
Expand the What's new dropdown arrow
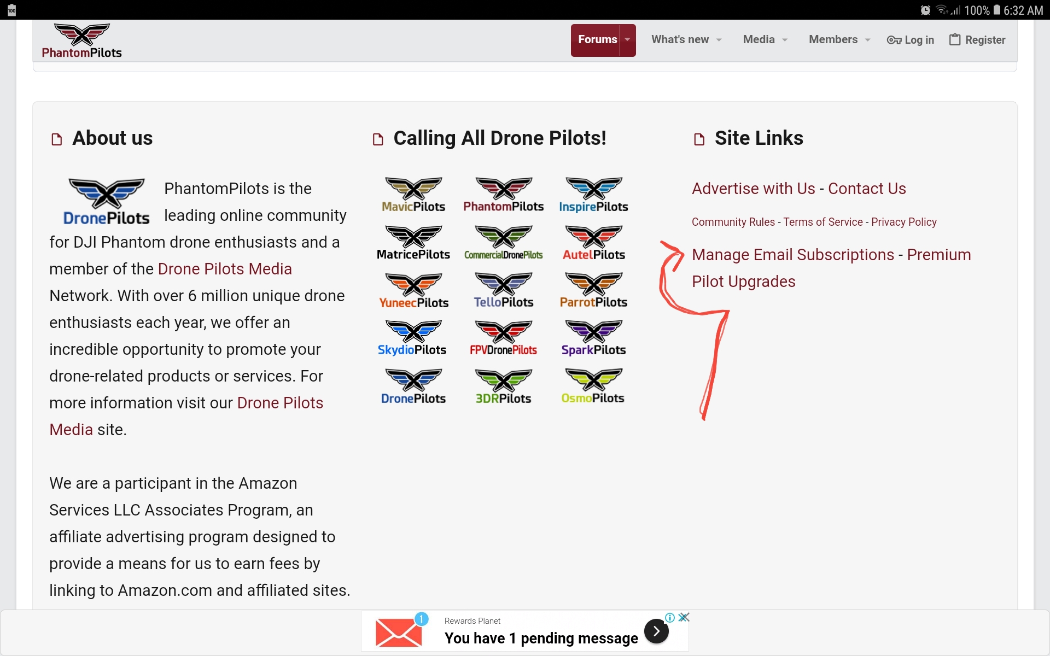click(x=719, y=40)
